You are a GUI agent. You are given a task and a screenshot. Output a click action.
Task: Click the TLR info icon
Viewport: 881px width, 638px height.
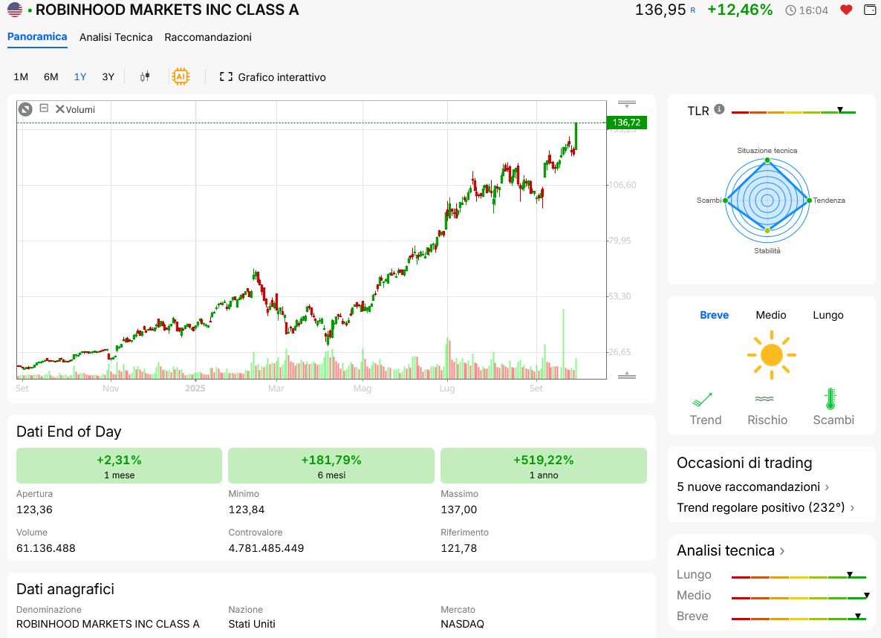[719, 110]
